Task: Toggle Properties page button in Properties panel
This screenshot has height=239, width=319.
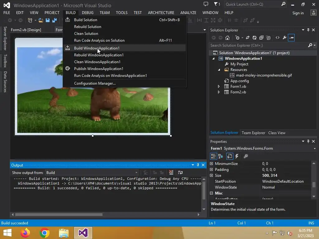Action: click(230, 156)
